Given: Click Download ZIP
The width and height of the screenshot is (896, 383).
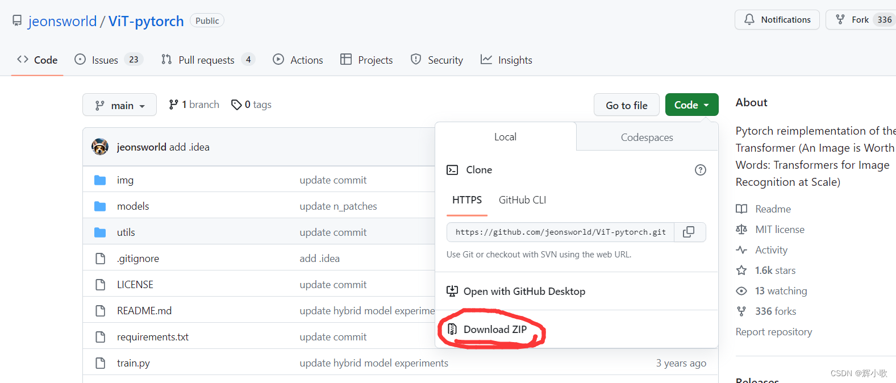Looking at the screenshot, I should 495,330.
